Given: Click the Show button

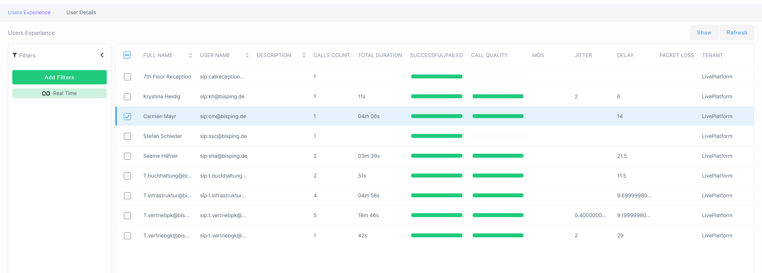Looking at the screenshot, I should click(704, 32).
